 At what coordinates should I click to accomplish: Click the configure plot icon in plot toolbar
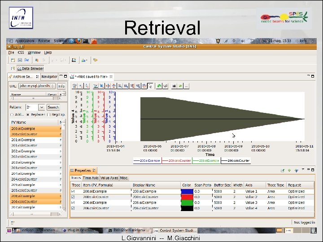75,86
